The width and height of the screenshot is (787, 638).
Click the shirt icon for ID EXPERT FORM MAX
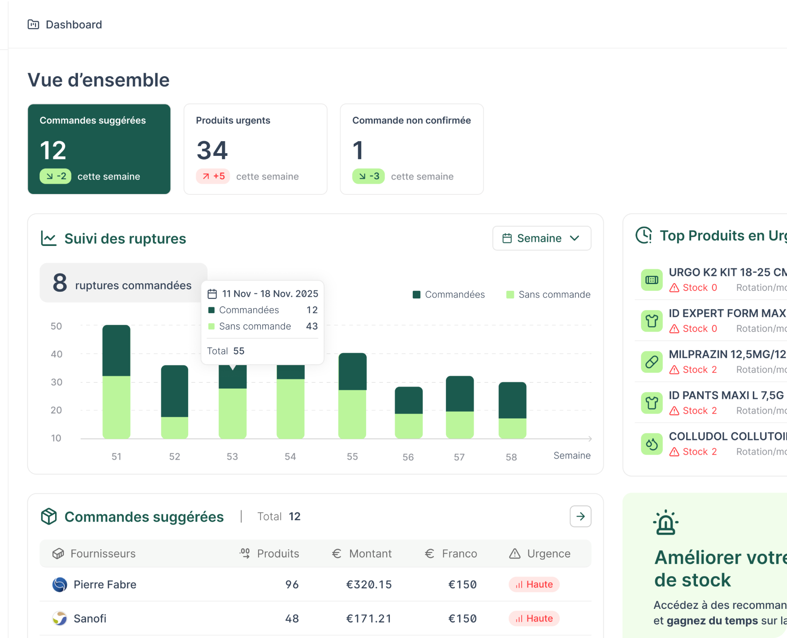tap(652, 321)
